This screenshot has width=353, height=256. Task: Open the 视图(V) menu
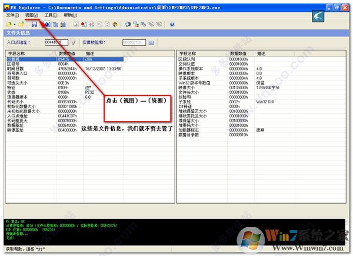pyautogui.click(x=32, y=15)
